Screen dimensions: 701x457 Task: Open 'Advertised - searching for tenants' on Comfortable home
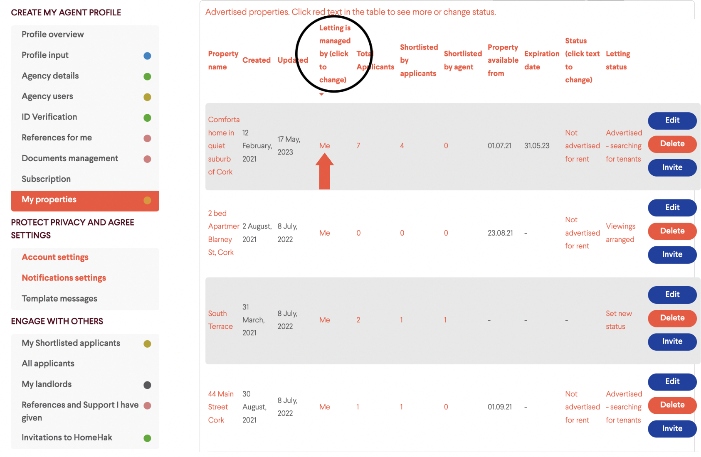pyautogui.click(x=624, y=146)
